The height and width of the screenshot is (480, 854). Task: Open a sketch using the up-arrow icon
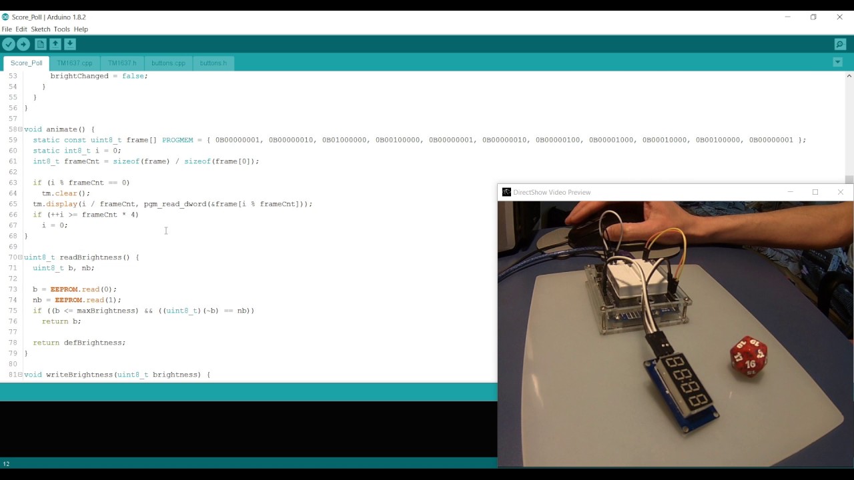[55, 45]
